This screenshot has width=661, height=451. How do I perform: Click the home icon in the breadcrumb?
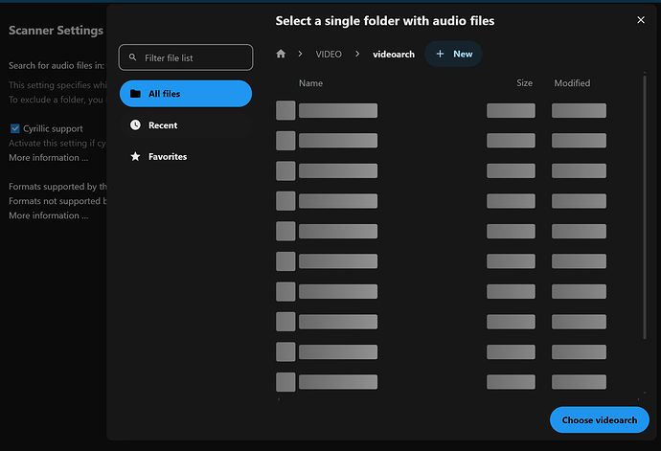coord(281,55)
